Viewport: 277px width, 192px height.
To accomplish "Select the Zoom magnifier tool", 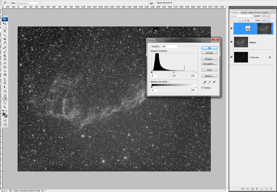I will [5, 107].
